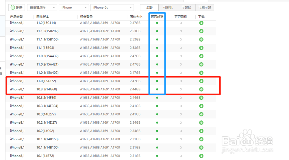Click the 固件版本 column header
The height and width of the screenshot is (160, 289).
[42, 17]
